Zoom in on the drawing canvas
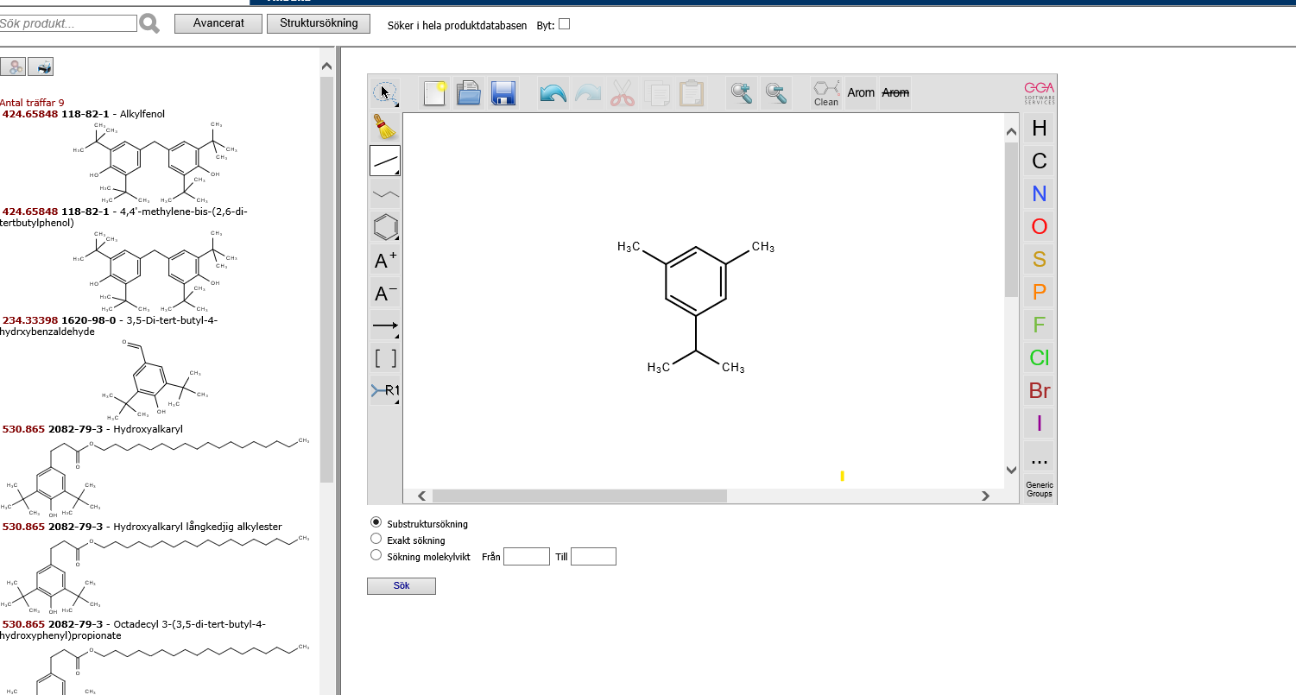 pyautogui.click(x=741, y=92)
